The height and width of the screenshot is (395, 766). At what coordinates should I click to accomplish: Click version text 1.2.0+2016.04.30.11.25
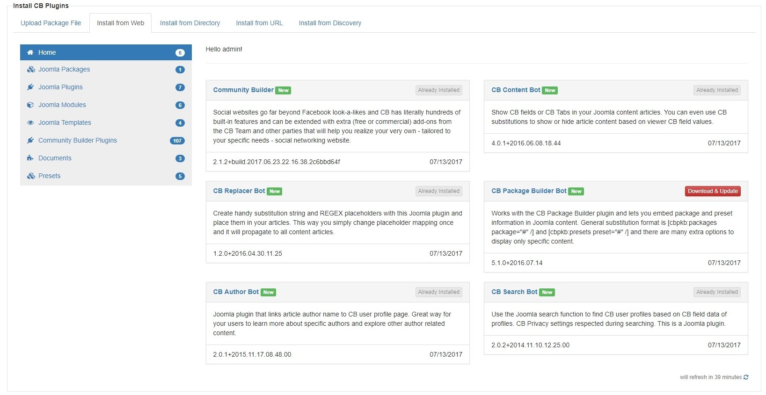tap(248, 253)
